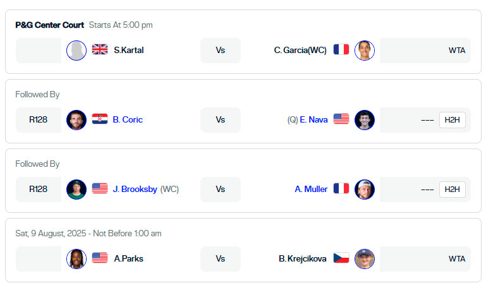Image resolution: width=486 pixels, height=283 pixels.
Task: Click B. Krejcikova's player photo
Action: coord(365,259)
